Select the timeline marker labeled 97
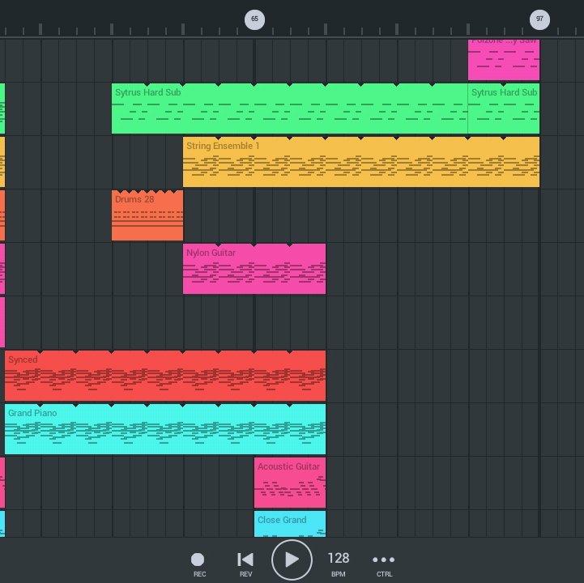 [x=539, y=19]
